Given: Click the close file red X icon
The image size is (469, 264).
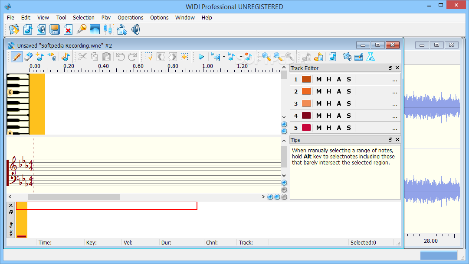Looking at the screenshot, I should [68, 29].
